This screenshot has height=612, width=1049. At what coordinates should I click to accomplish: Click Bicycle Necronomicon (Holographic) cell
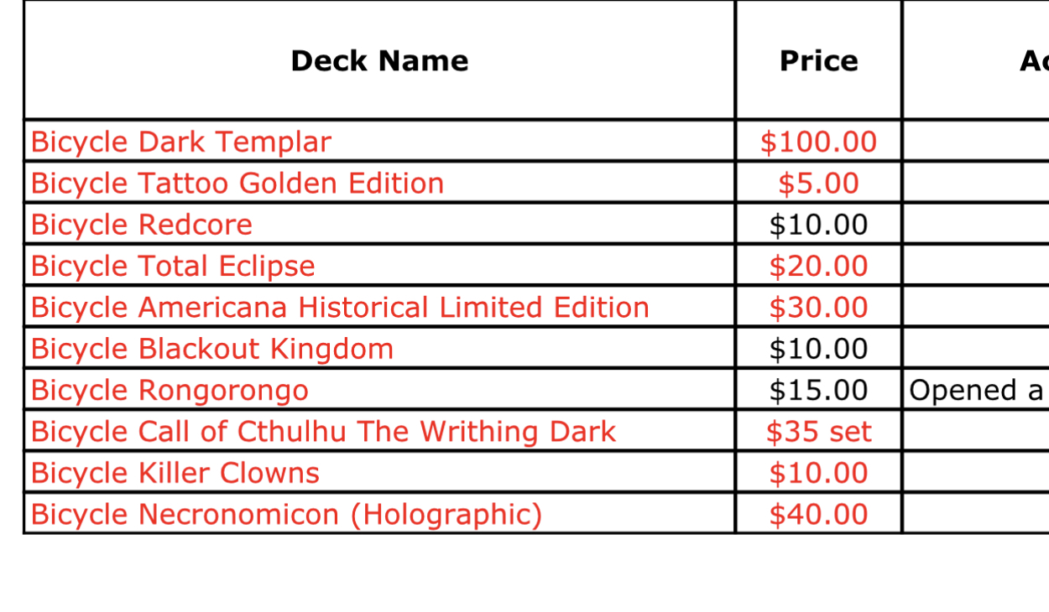coord(379,513)
